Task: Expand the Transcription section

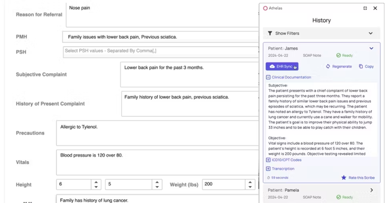Action: (268, 169)
